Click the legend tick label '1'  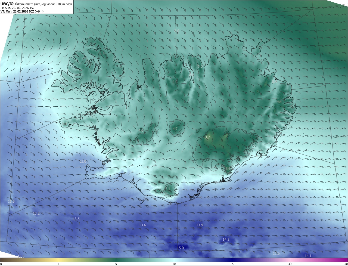click(x=58, y=264)
